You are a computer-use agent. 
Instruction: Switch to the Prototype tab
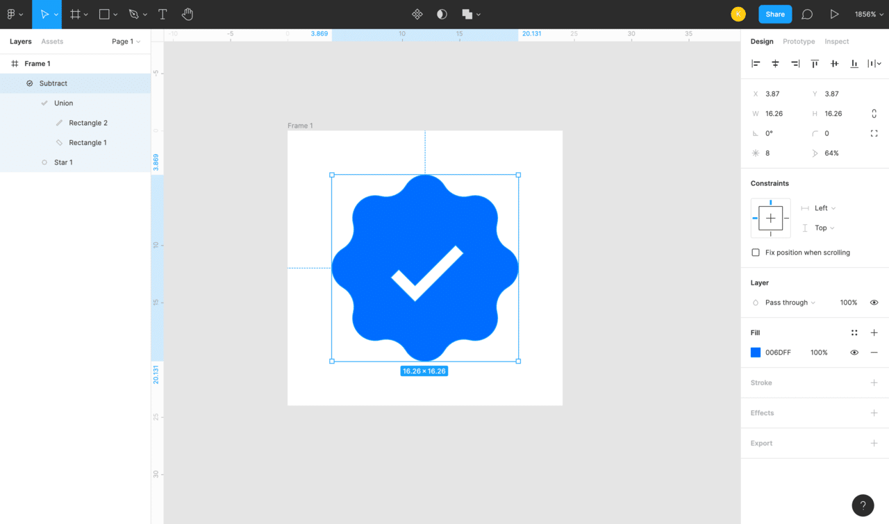pyautogui.click(x=799, y=42)
